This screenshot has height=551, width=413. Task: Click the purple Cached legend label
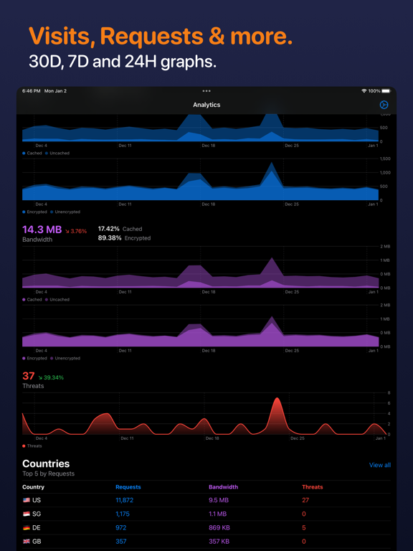[x=34, y=300]
